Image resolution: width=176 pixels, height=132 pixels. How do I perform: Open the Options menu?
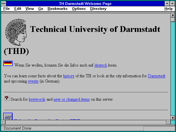coord(79,9)
